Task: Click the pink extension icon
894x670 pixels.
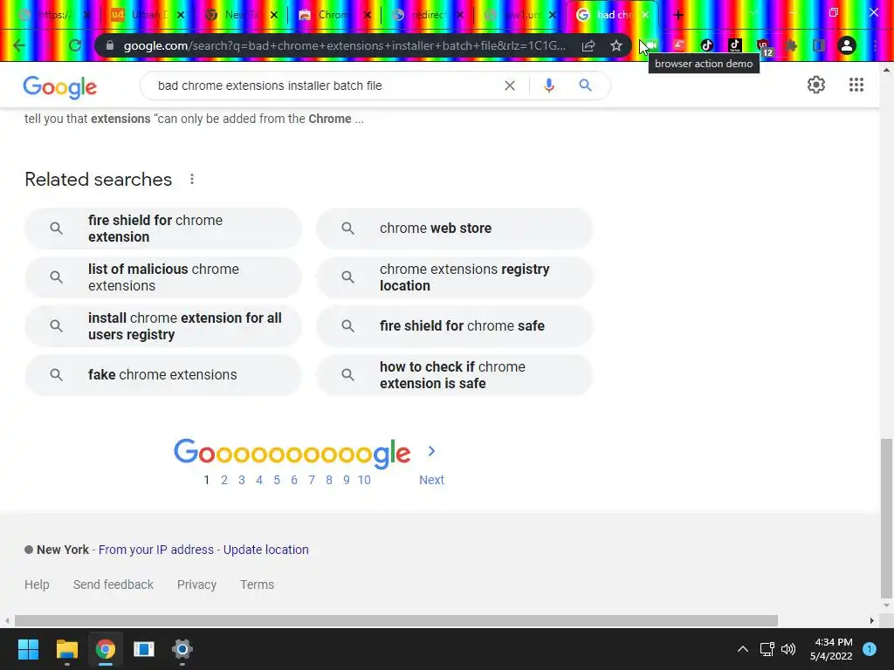Action: [x=678, y=45]
